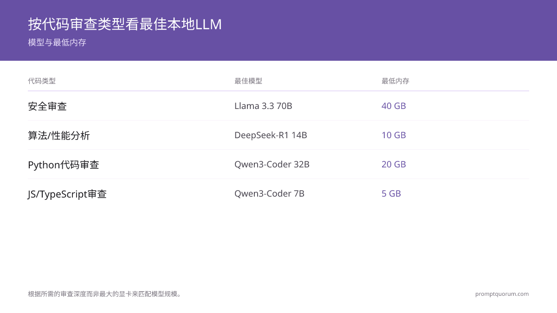Open the promptquorum.com link
The width and height of the screenshot is (557, 313).
(502, 294)
